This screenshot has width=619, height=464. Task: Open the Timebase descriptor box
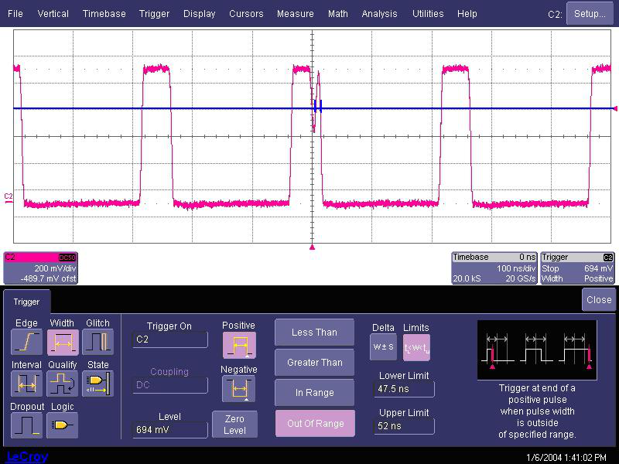[x=494, y=268]
